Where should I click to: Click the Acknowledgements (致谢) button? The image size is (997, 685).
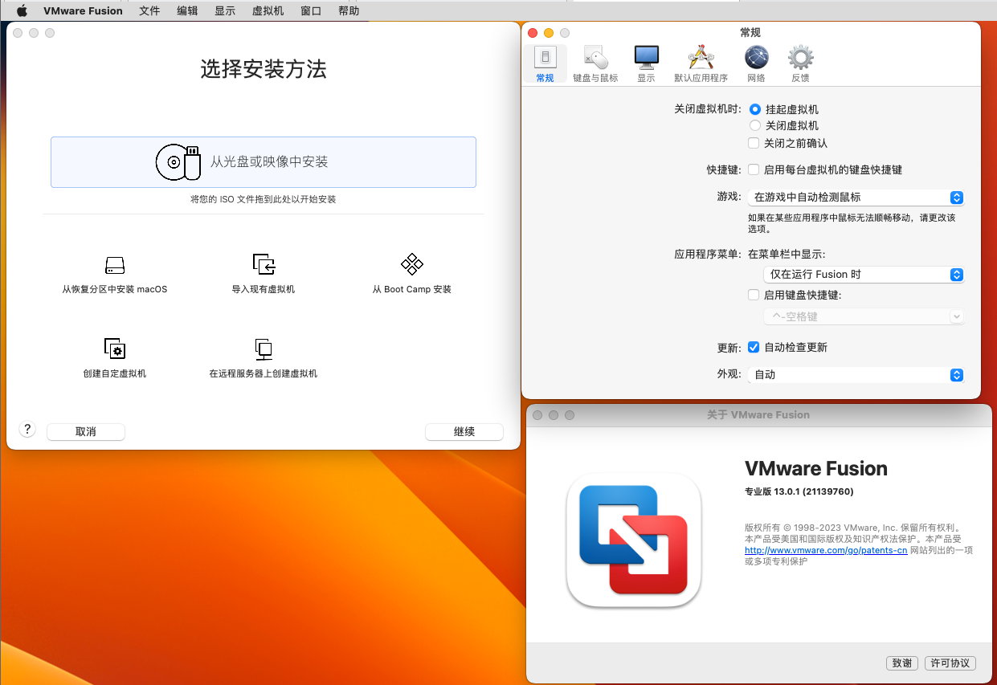coord(902,663)
